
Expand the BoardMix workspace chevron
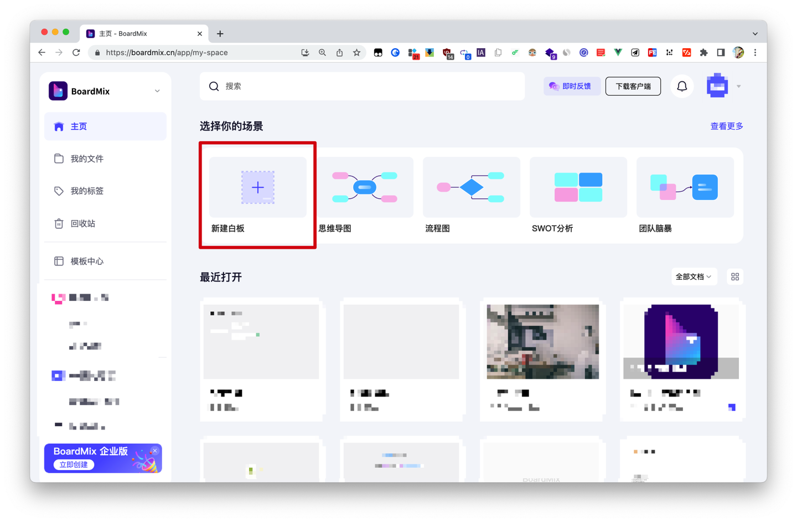pyautogui.click(x=157, y=91)
